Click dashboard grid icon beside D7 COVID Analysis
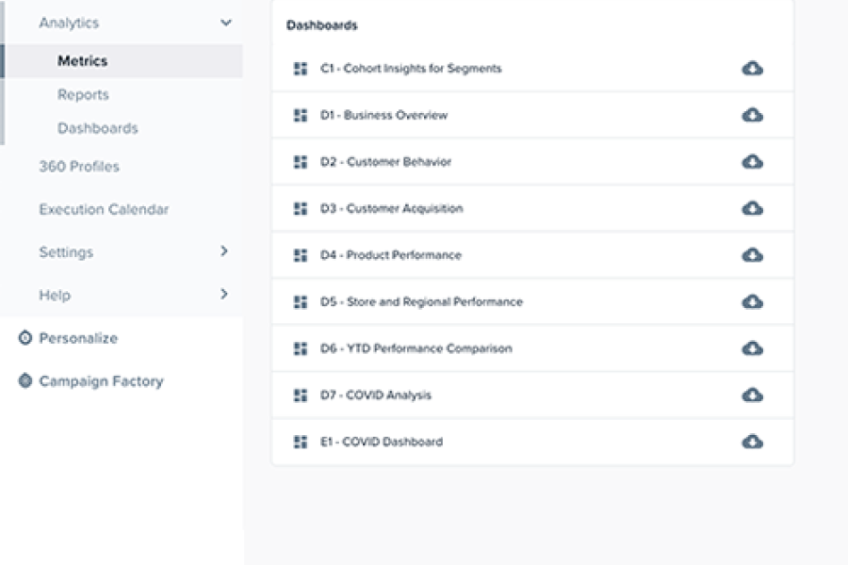This screenshot has width=848, height=565. pos(301,395)
